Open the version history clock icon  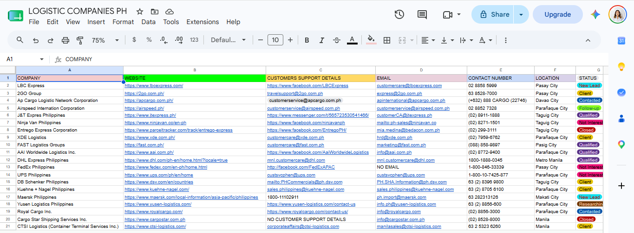click(x=399, y=14)
